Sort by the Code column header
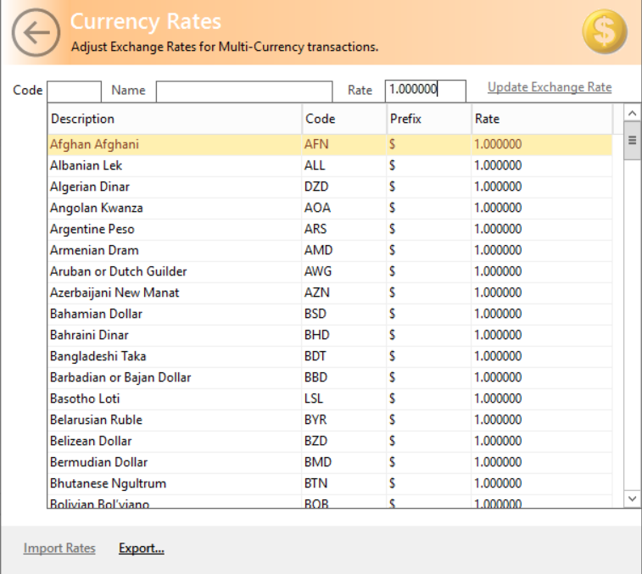This screenshot has width=642, height=574. click(x=344, y=119)
